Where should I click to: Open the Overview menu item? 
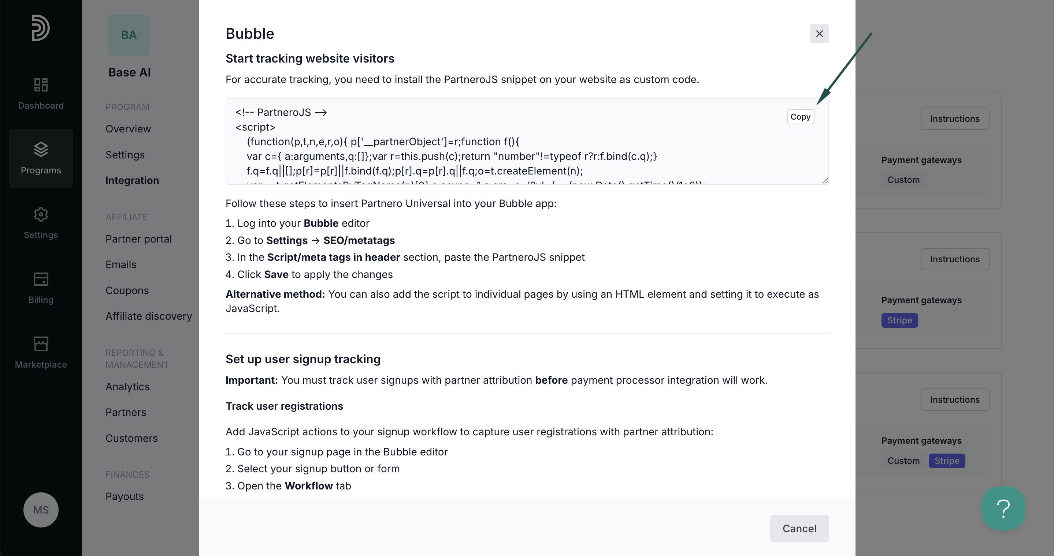(x=128, y=129)
